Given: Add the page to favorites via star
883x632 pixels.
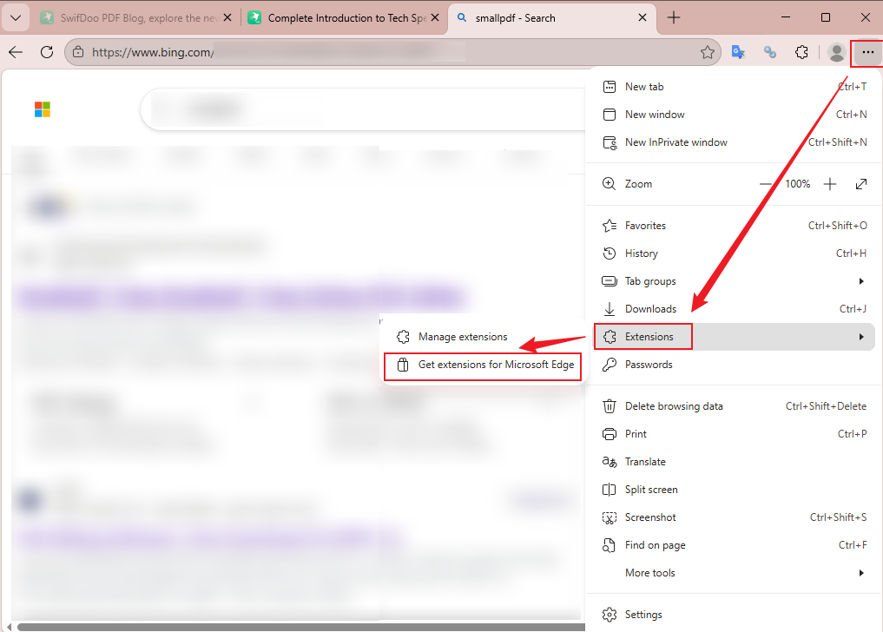Looking at the screenshot, I should point(707,51).
